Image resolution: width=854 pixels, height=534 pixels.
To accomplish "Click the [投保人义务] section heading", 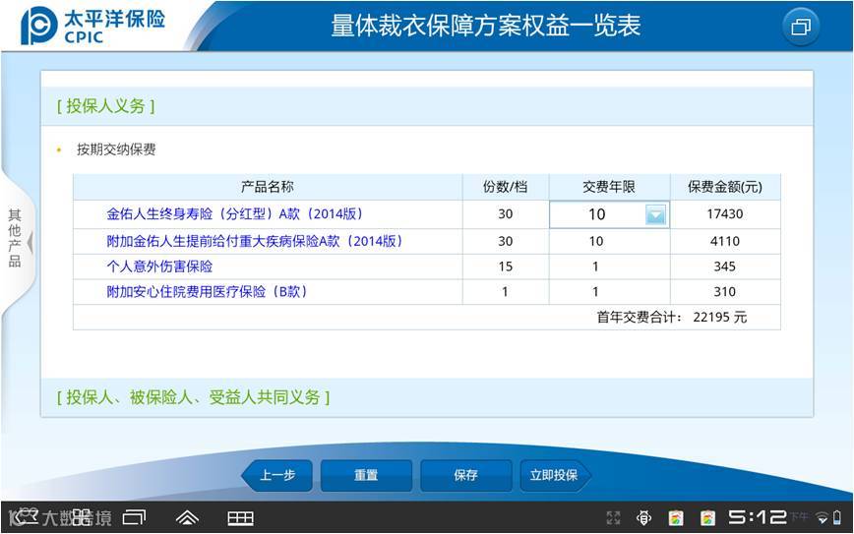I will (x=105, y=105).
